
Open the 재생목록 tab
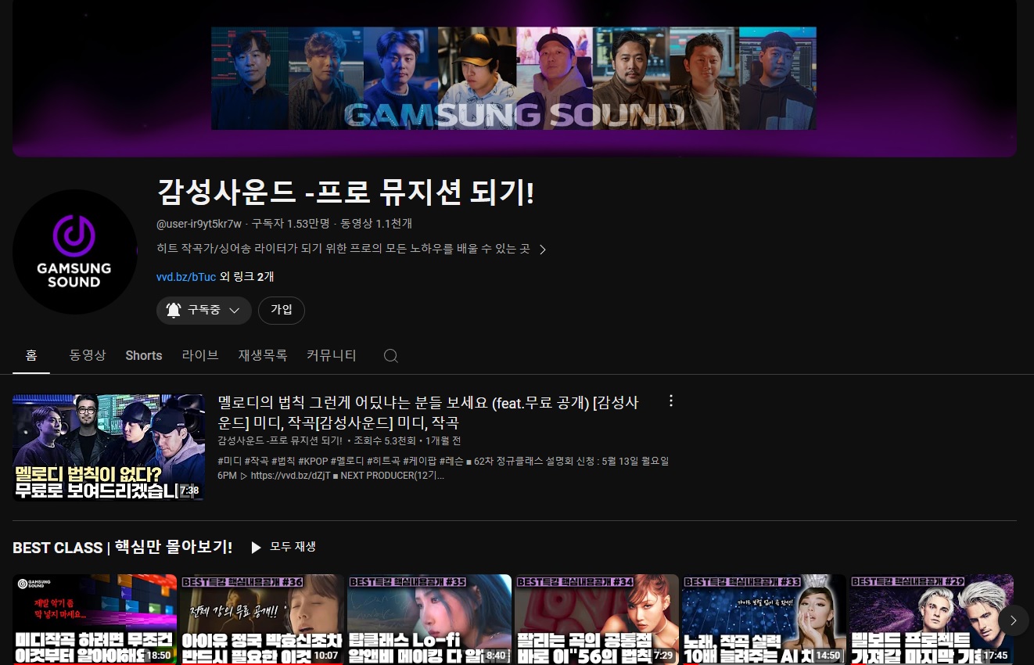(x=263, y=355)
